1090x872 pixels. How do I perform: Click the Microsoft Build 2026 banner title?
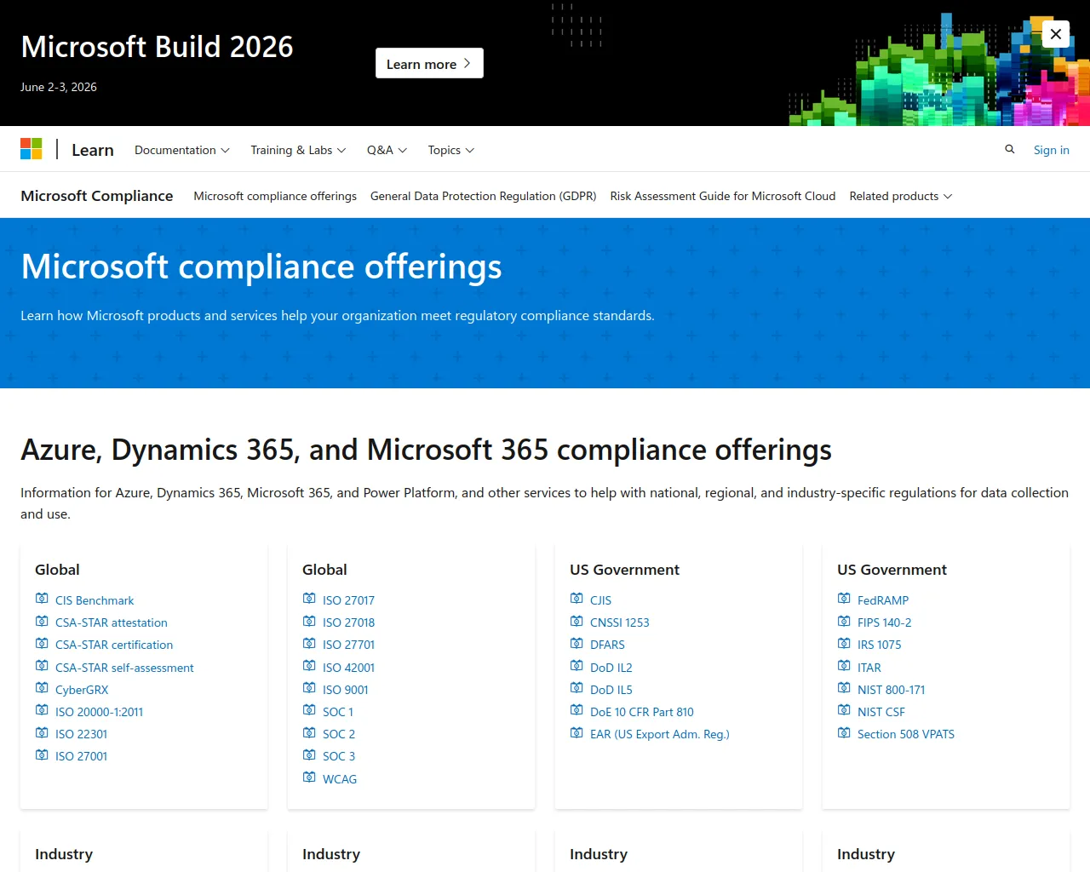coord(157,47)
